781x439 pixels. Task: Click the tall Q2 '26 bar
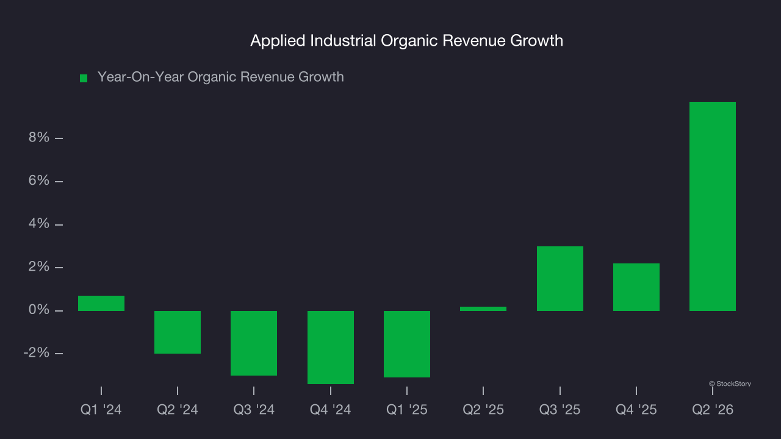[x=713, y=206]
